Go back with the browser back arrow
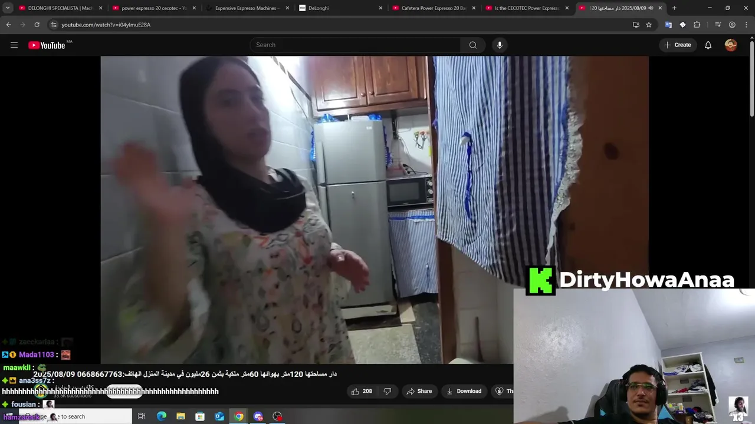Screen dimensions: 755x424 pyautogui.click(x=8, y=25)
